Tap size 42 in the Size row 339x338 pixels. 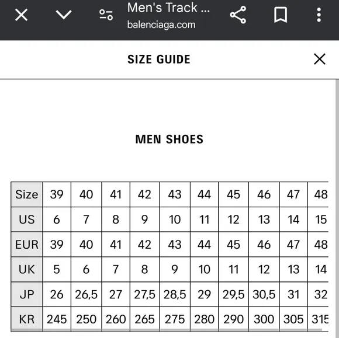(144, 194)
